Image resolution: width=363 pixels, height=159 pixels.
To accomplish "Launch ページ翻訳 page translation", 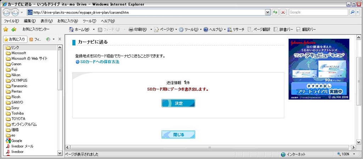I will pyautogui.click(x=259, y=29).
